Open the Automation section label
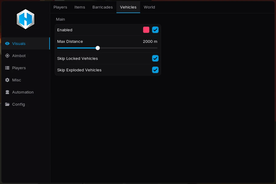 click(23, 92)
